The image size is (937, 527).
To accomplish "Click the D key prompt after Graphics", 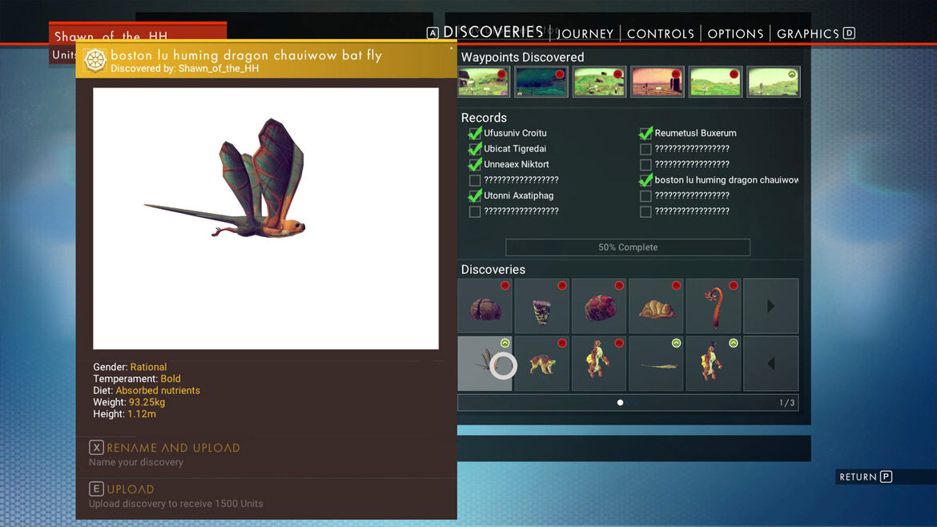I will coord(849,33).
